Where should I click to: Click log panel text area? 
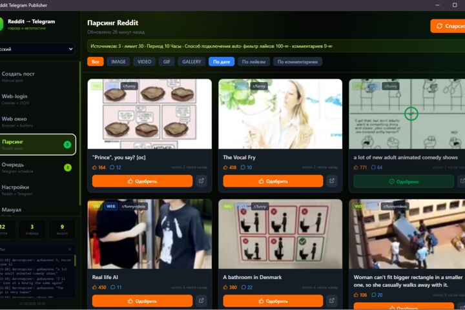[x=36, y=276]
